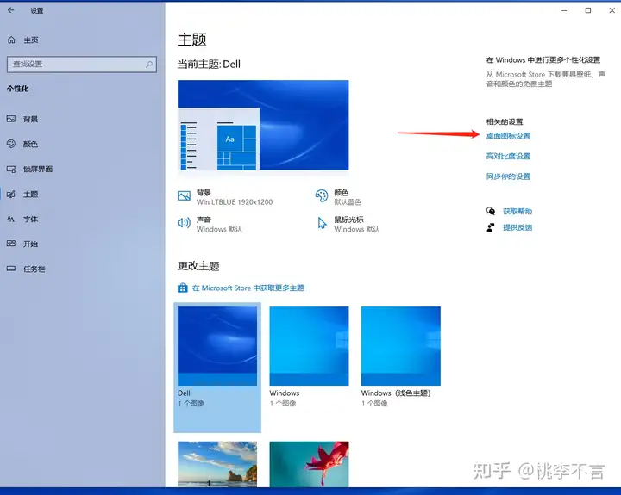Click the 鼠标光标 cursor icon
Image resolution: width=621 pixels, height=495 pixels.
click(x=323, y=223)
